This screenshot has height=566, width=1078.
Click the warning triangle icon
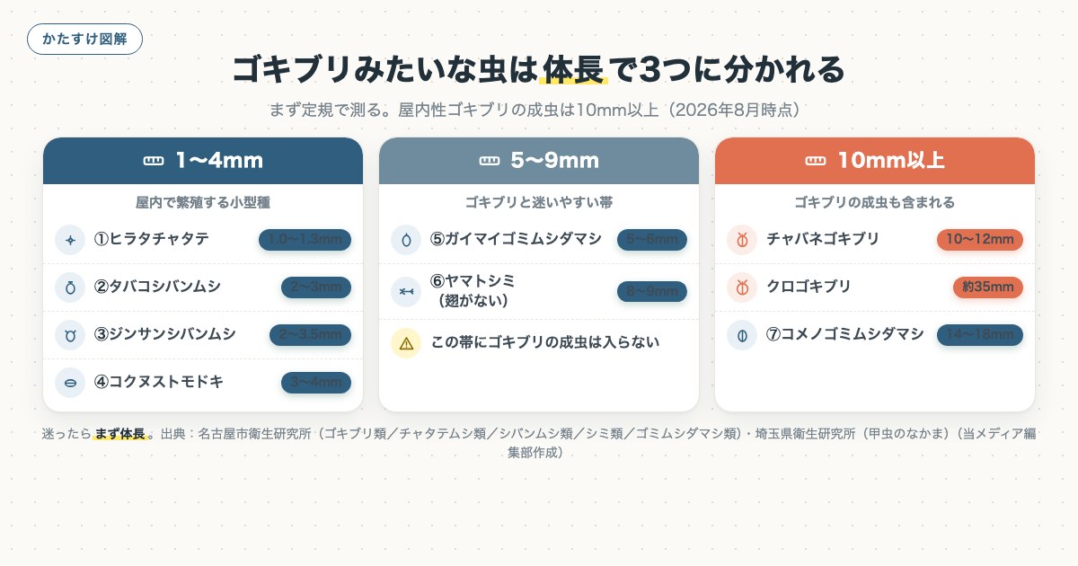click(405, 343)
